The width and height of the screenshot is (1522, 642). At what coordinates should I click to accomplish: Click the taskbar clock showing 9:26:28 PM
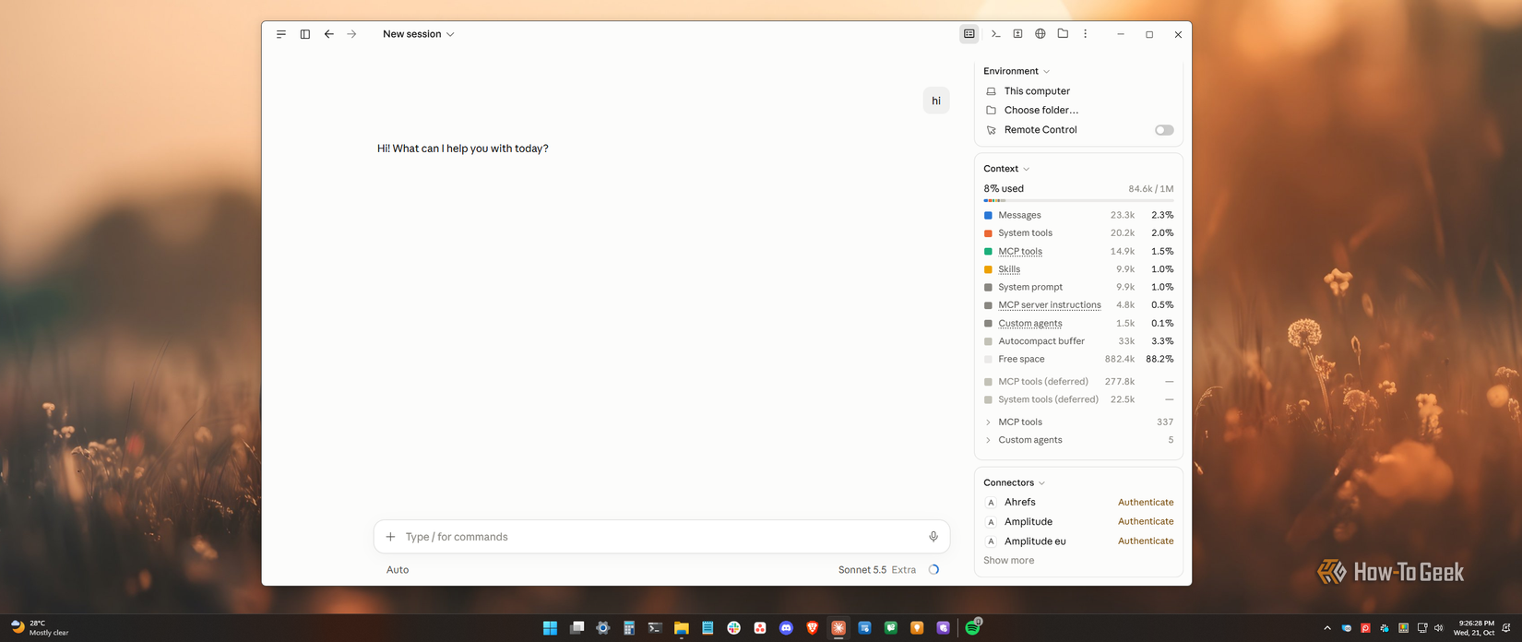pyautogui.click(x=1475, y=628)
